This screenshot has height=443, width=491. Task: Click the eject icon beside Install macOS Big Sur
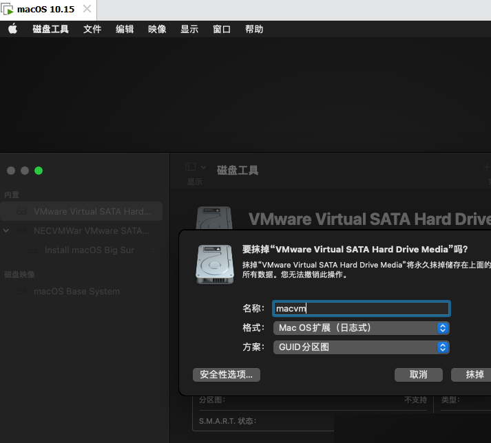pyautogui.click(x=152, y=250)
